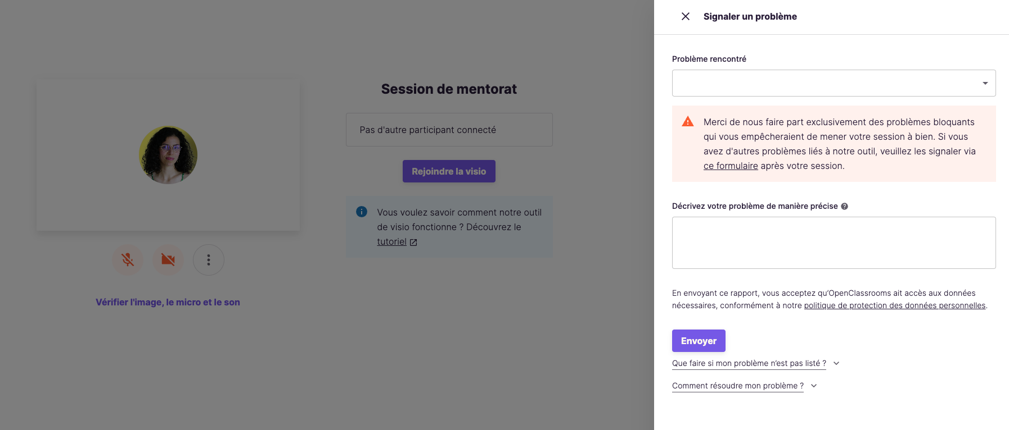Click the dropdown arrow in Problème rencontré
Screen dimensions: 1009x430
point(985,83)
